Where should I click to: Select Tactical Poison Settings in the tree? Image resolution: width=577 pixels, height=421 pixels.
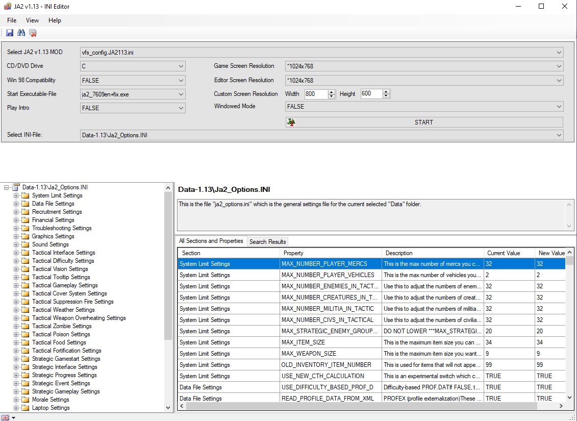point(61,334)
